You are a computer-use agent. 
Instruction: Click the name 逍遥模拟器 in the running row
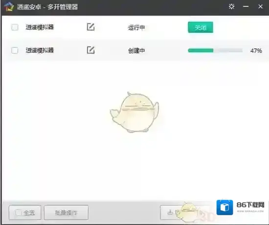40,27
